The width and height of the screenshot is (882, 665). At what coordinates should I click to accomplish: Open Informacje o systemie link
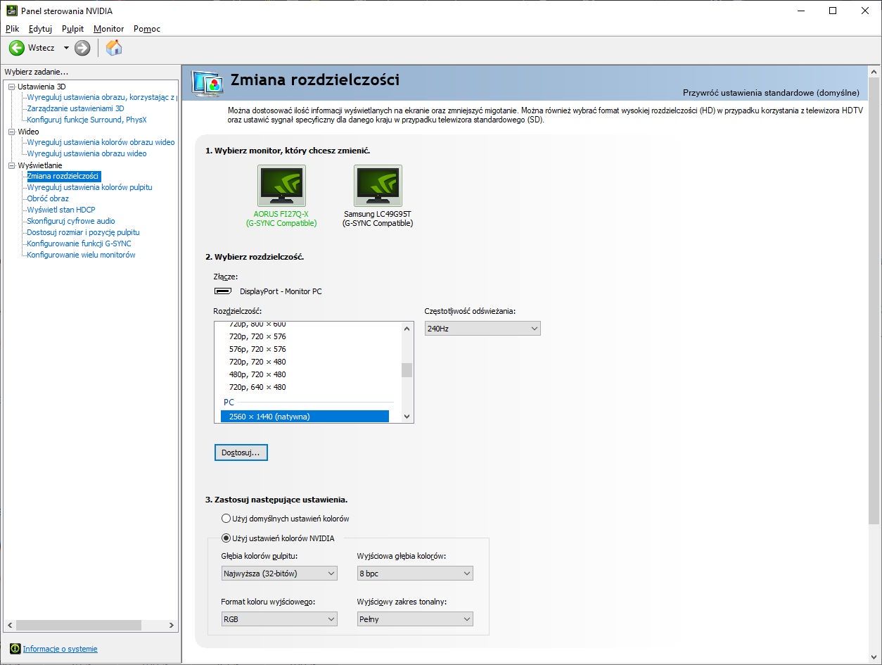[x=60, y=649]
